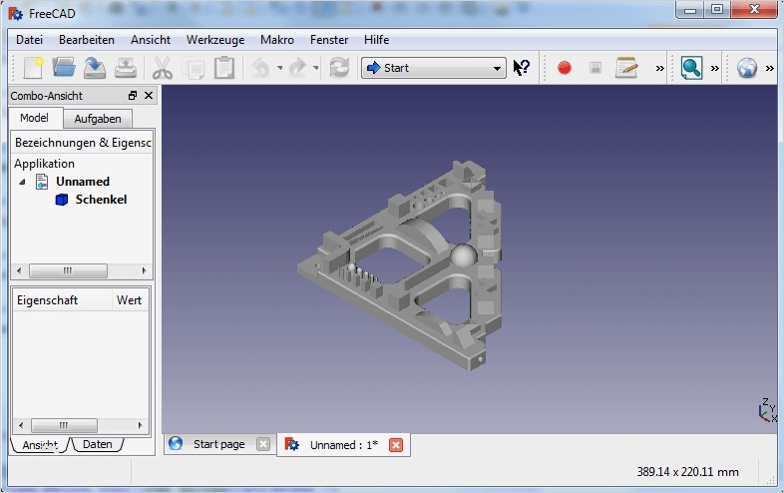Collapse the Unnamed document tree node
This screenshot has height=493, width=784.
pos(23,182)
